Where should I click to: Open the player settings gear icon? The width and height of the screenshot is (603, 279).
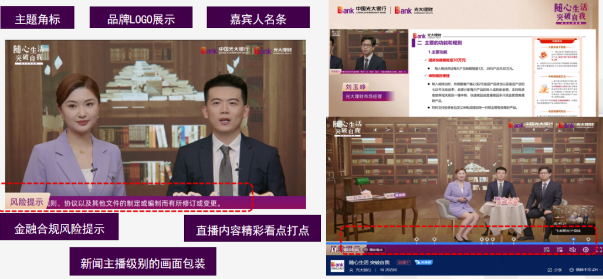click(x=586, y=250)
